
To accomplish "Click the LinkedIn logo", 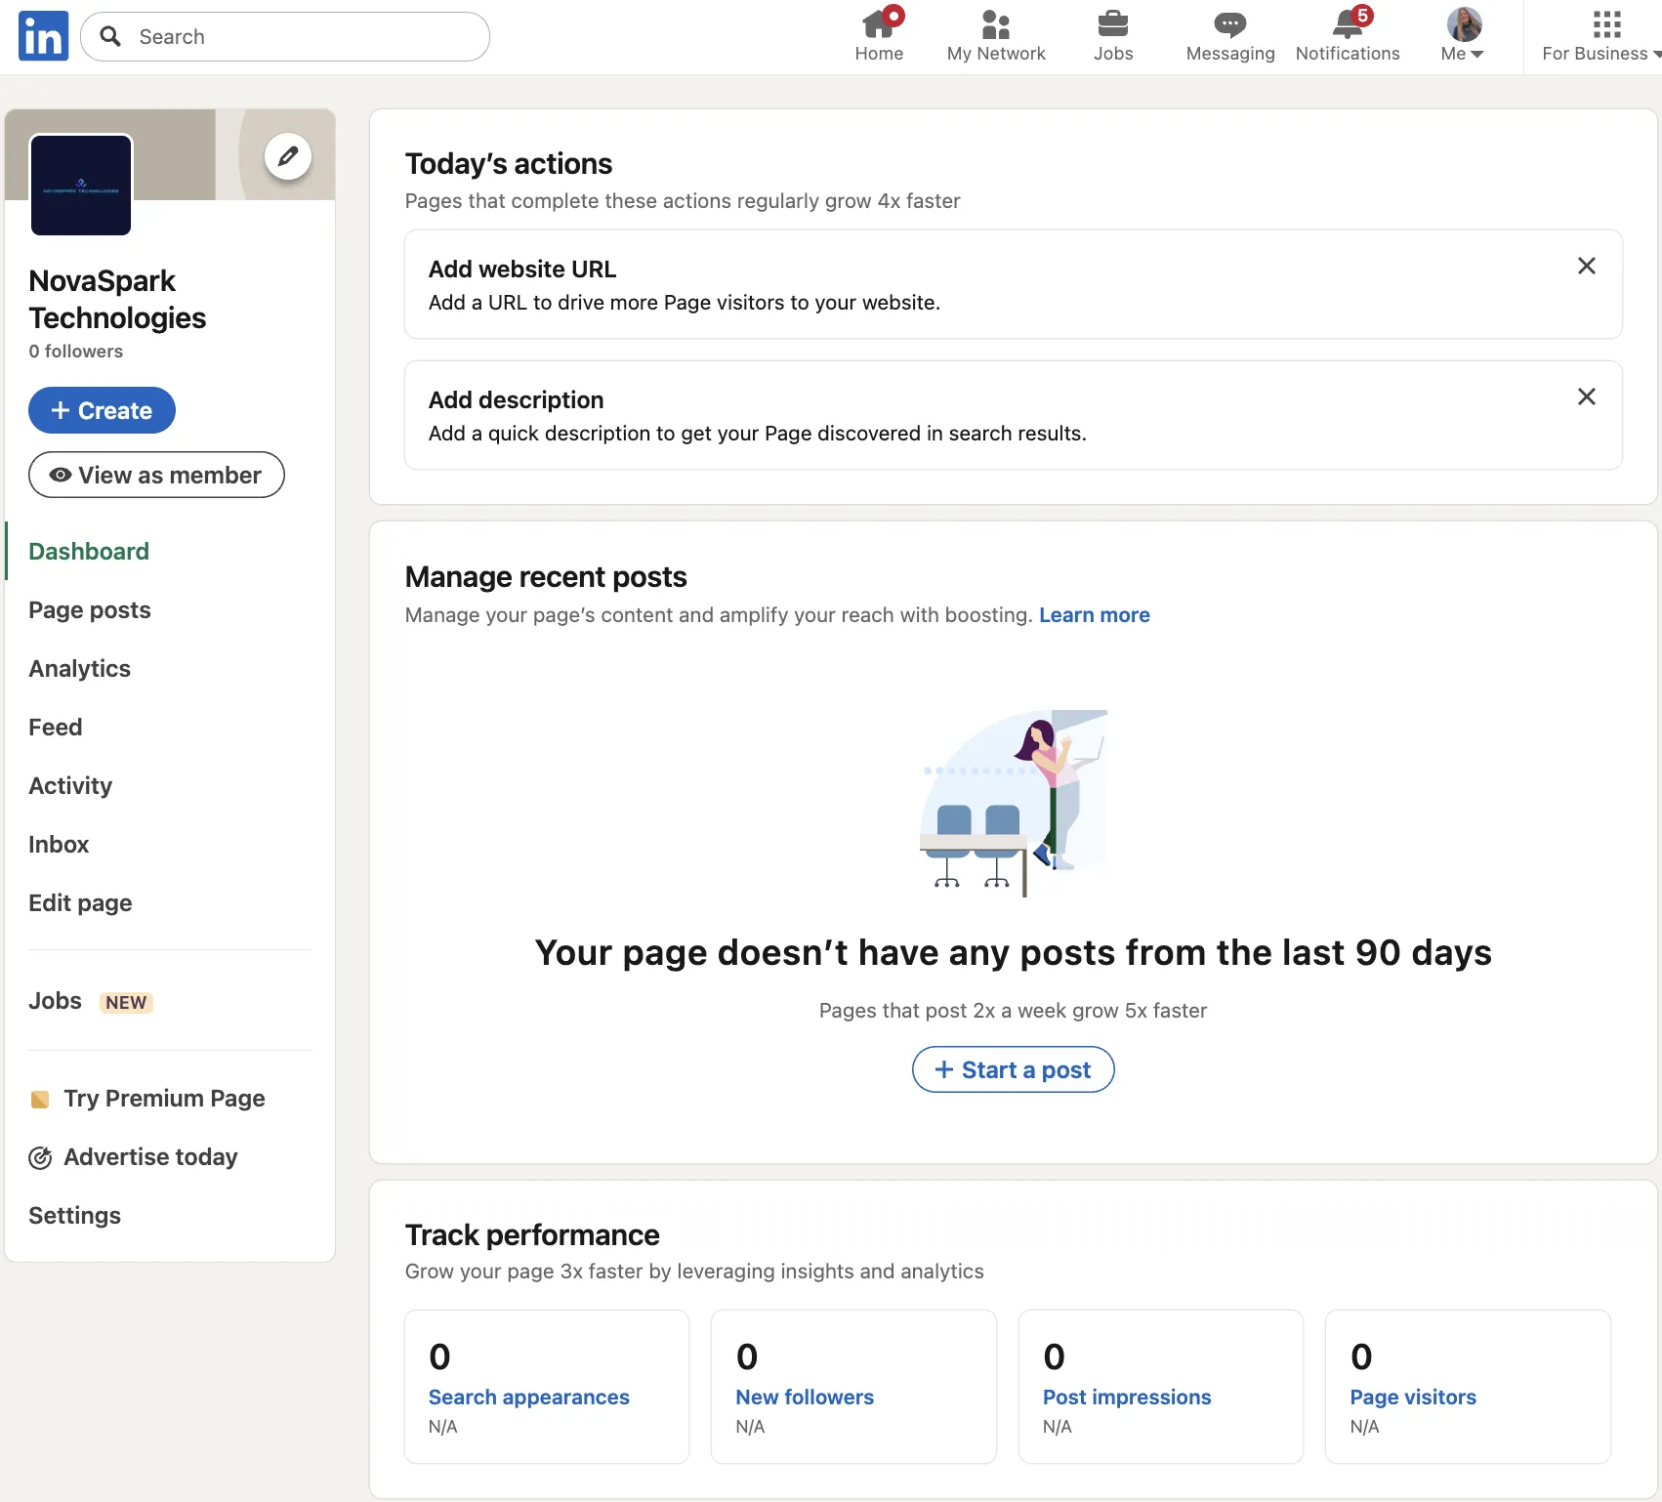I will 43,35.
